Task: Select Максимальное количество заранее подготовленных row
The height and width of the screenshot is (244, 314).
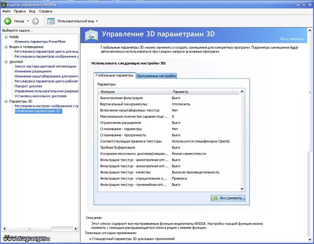Action: pyautogui.click(x=169, y=117)
